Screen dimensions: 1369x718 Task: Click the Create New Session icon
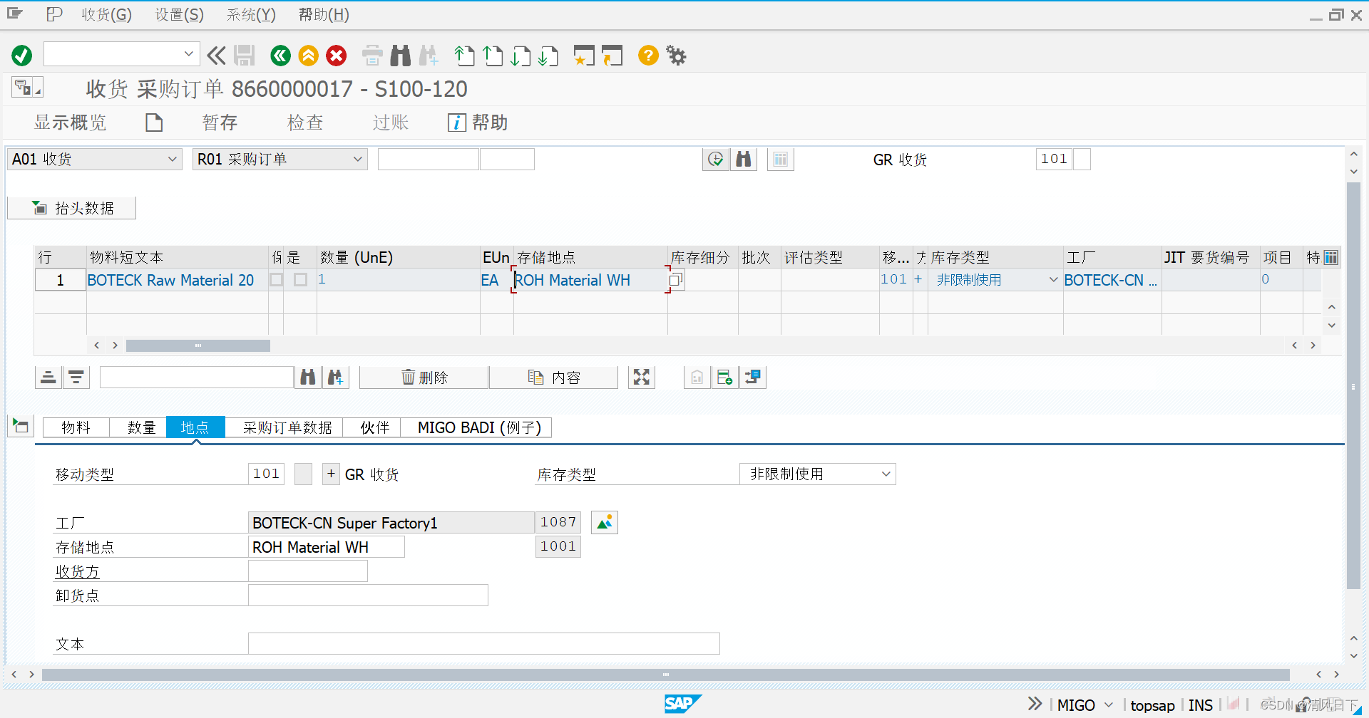tap(584, 56)
